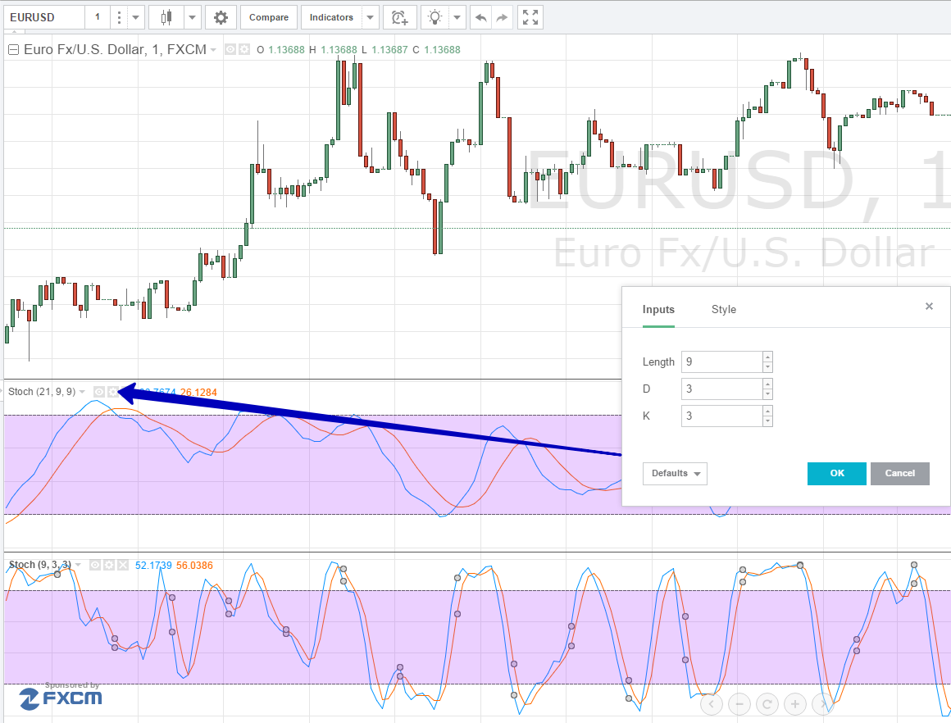Expand the Defaults dropdown in dialog

(x=675, y=474)
